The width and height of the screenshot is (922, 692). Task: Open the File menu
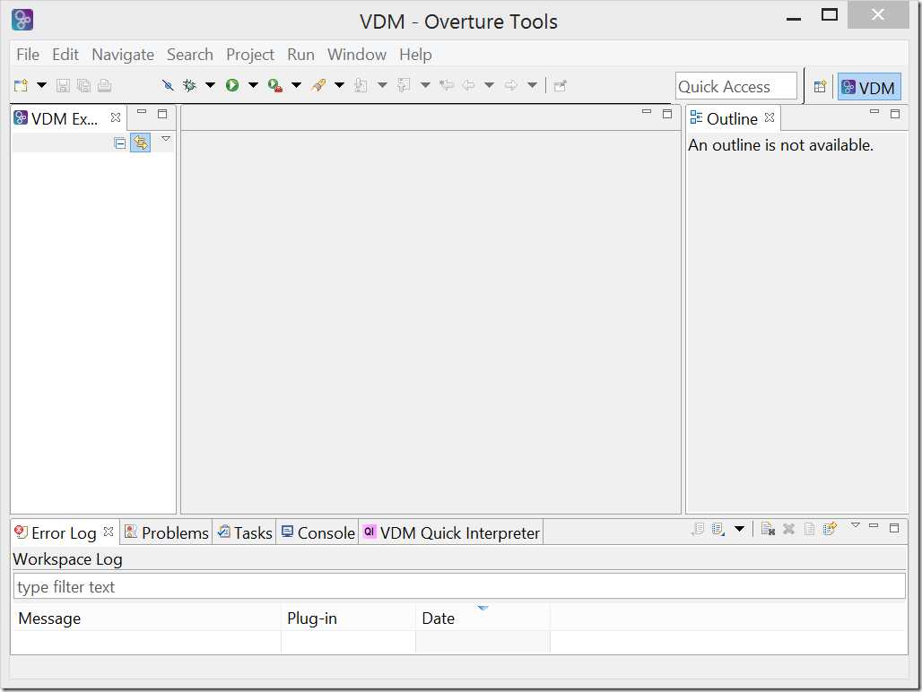click(x=28, y=55)
